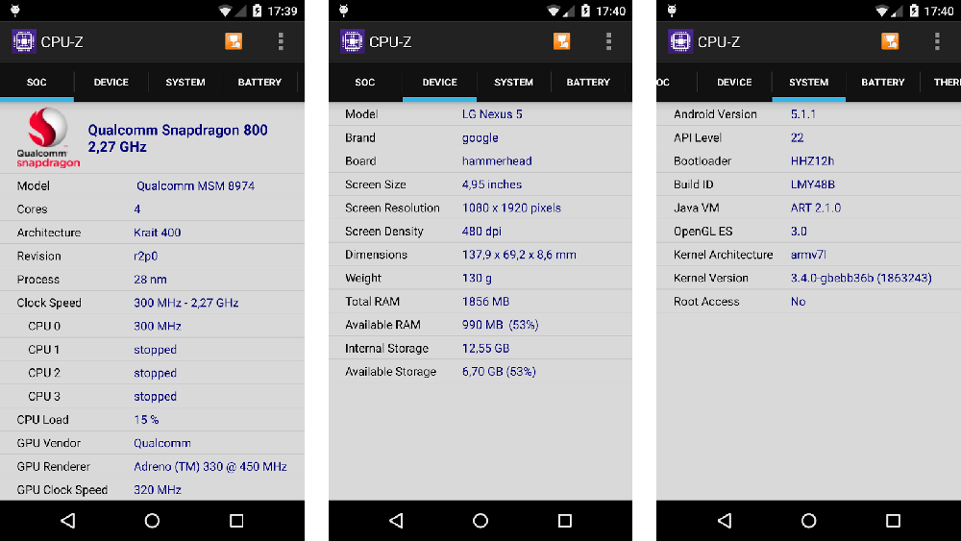
Task: Tap the 300 MHz - 2,27 GHz clock speed value
Action: [186, 303]
